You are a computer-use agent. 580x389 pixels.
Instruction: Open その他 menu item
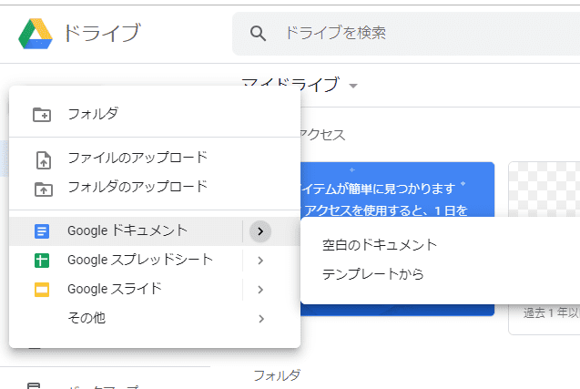155,318
